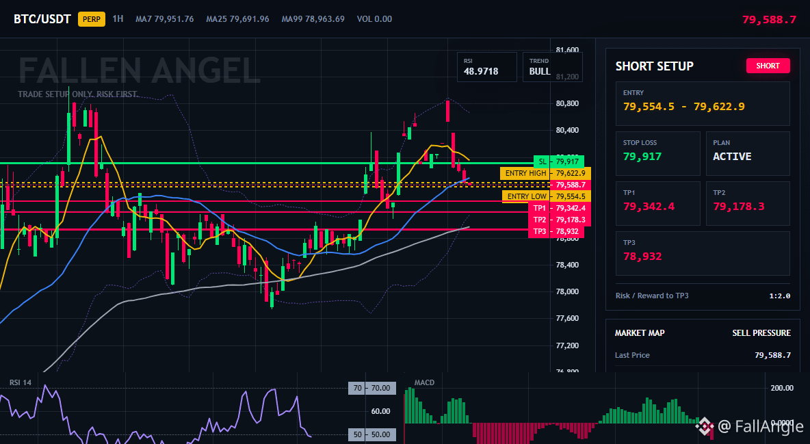The width and height of the screenshot is (810, 444).
Task: Click the TP1 79,342.4 card
Action: tap(657, 203)
